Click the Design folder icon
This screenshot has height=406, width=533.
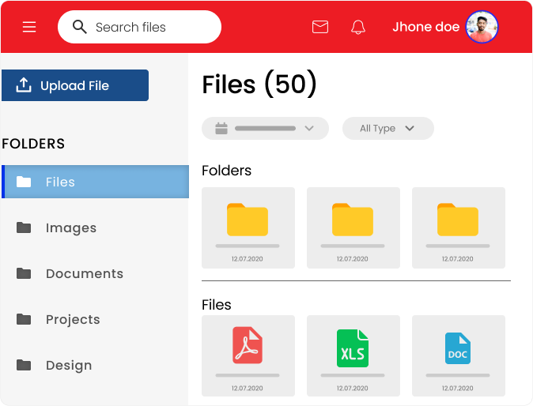[x=24, y=365]
